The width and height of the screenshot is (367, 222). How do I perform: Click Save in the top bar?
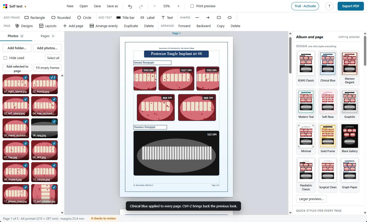coord(97,6)
